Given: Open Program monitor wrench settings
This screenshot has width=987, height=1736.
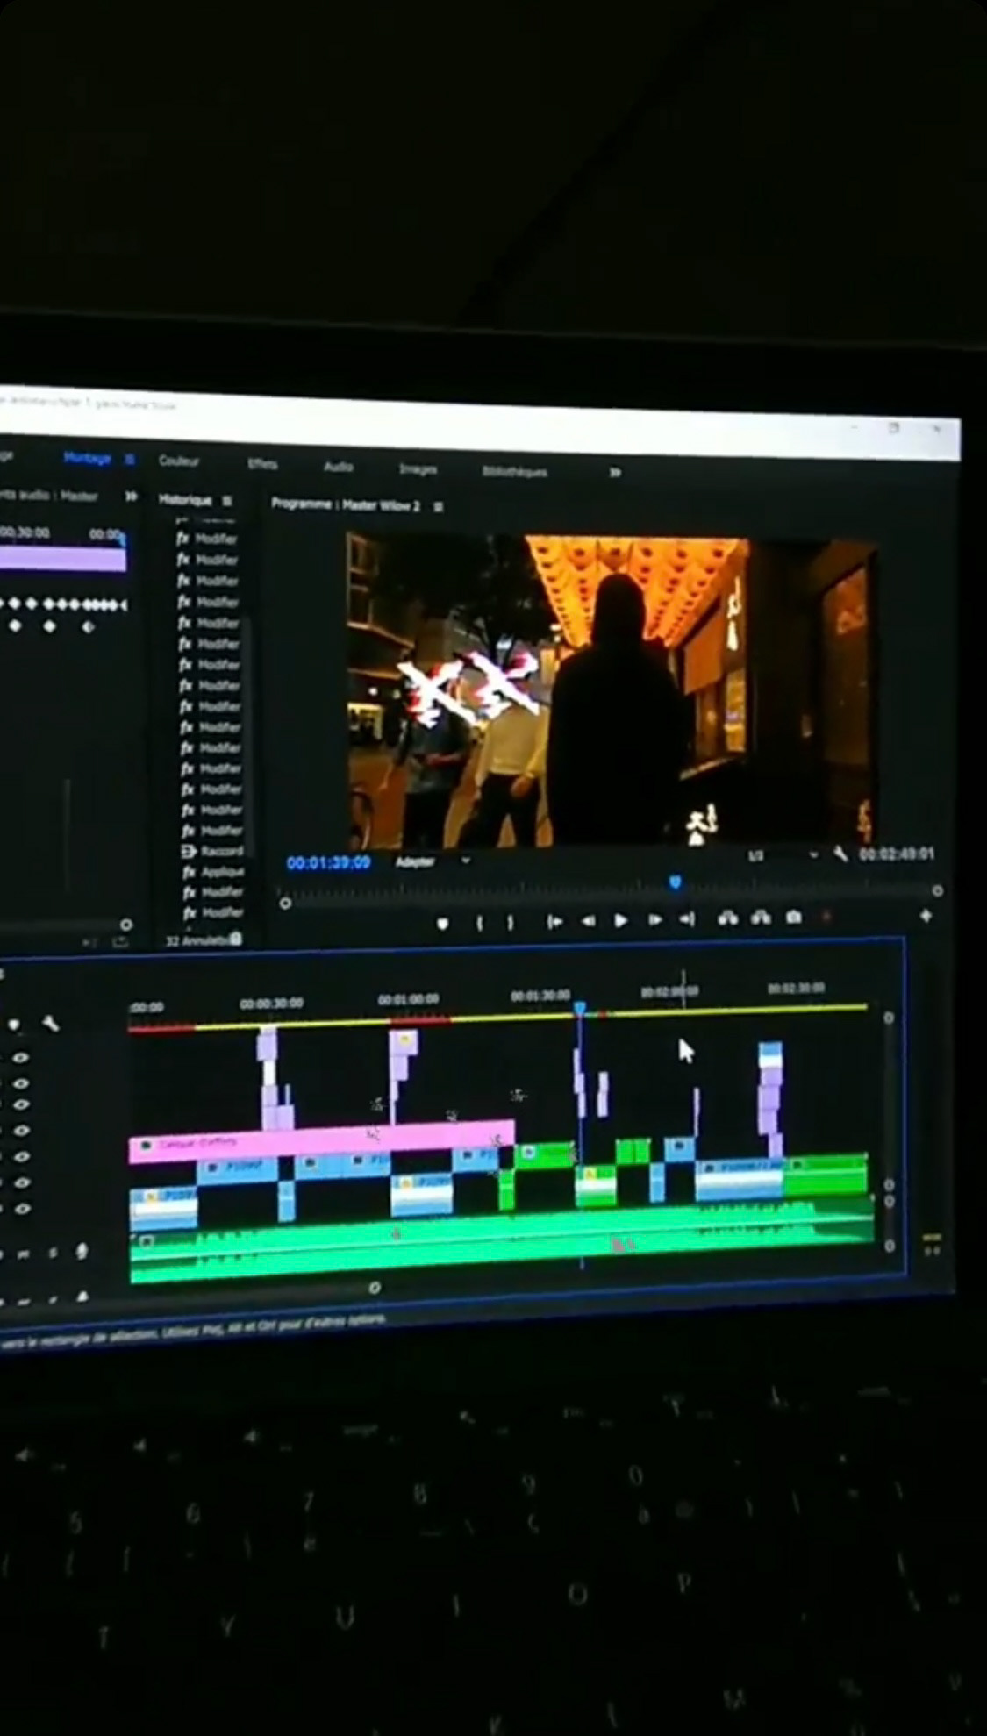Looking at the screenshot, I should (x=840, y=854).
